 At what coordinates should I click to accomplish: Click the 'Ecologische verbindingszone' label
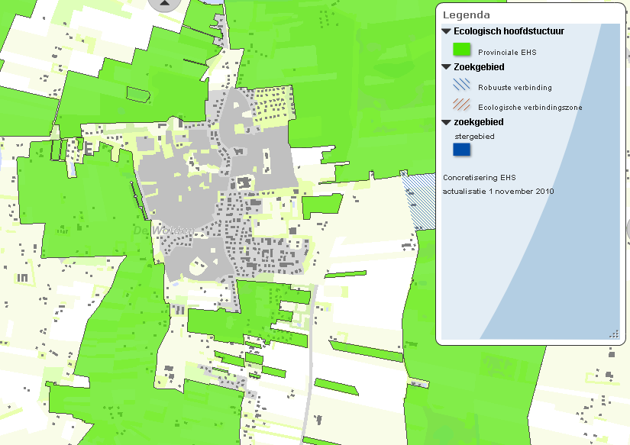tap(530, 107)
